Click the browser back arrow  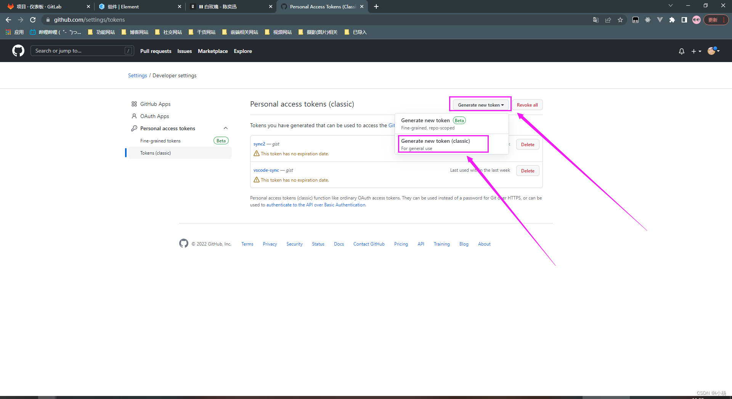pyautogui.click(x=8, y=20)
